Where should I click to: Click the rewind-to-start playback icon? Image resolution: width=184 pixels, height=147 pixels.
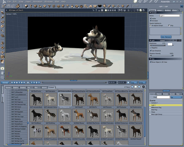coord(13,82)
